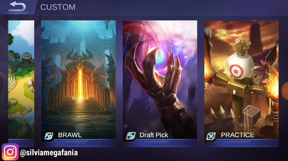
Task: Open the Brawl golden gate artwork card
Action: coord(78,80)
